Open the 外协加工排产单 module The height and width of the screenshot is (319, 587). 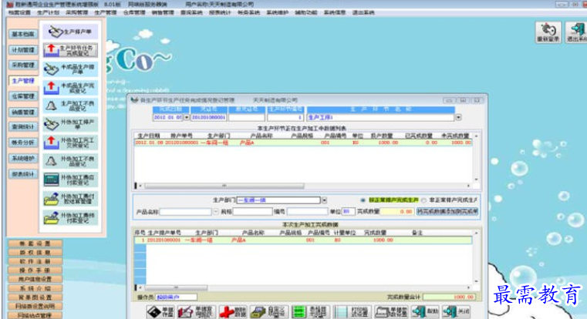[70, 124]
